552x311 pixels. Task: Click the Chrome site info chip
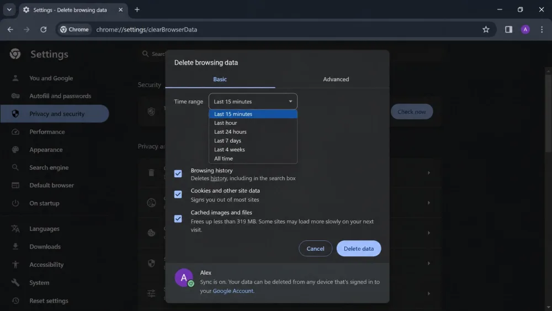[x=75, y=30]
